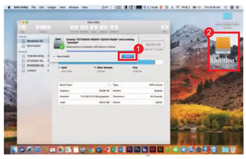Select the blue folder on the desktop
The width and height of the screenshot is (246, 159).
coord(227,16)
